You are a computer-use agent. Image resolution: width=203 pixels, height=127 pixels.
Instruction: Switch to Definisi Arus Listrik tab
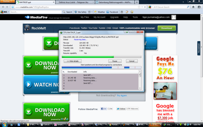[x=75, y=2]
